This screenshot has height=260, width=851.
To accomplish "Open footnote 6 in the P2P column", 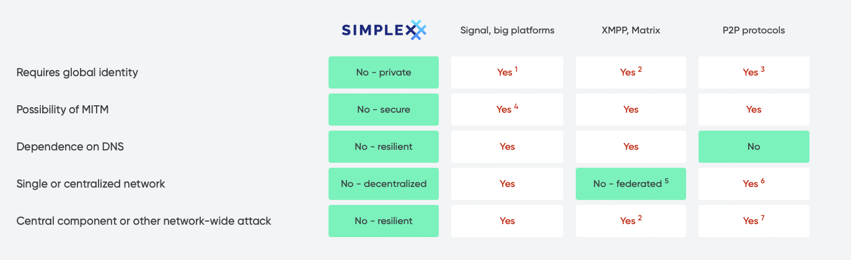I will 762,181.
